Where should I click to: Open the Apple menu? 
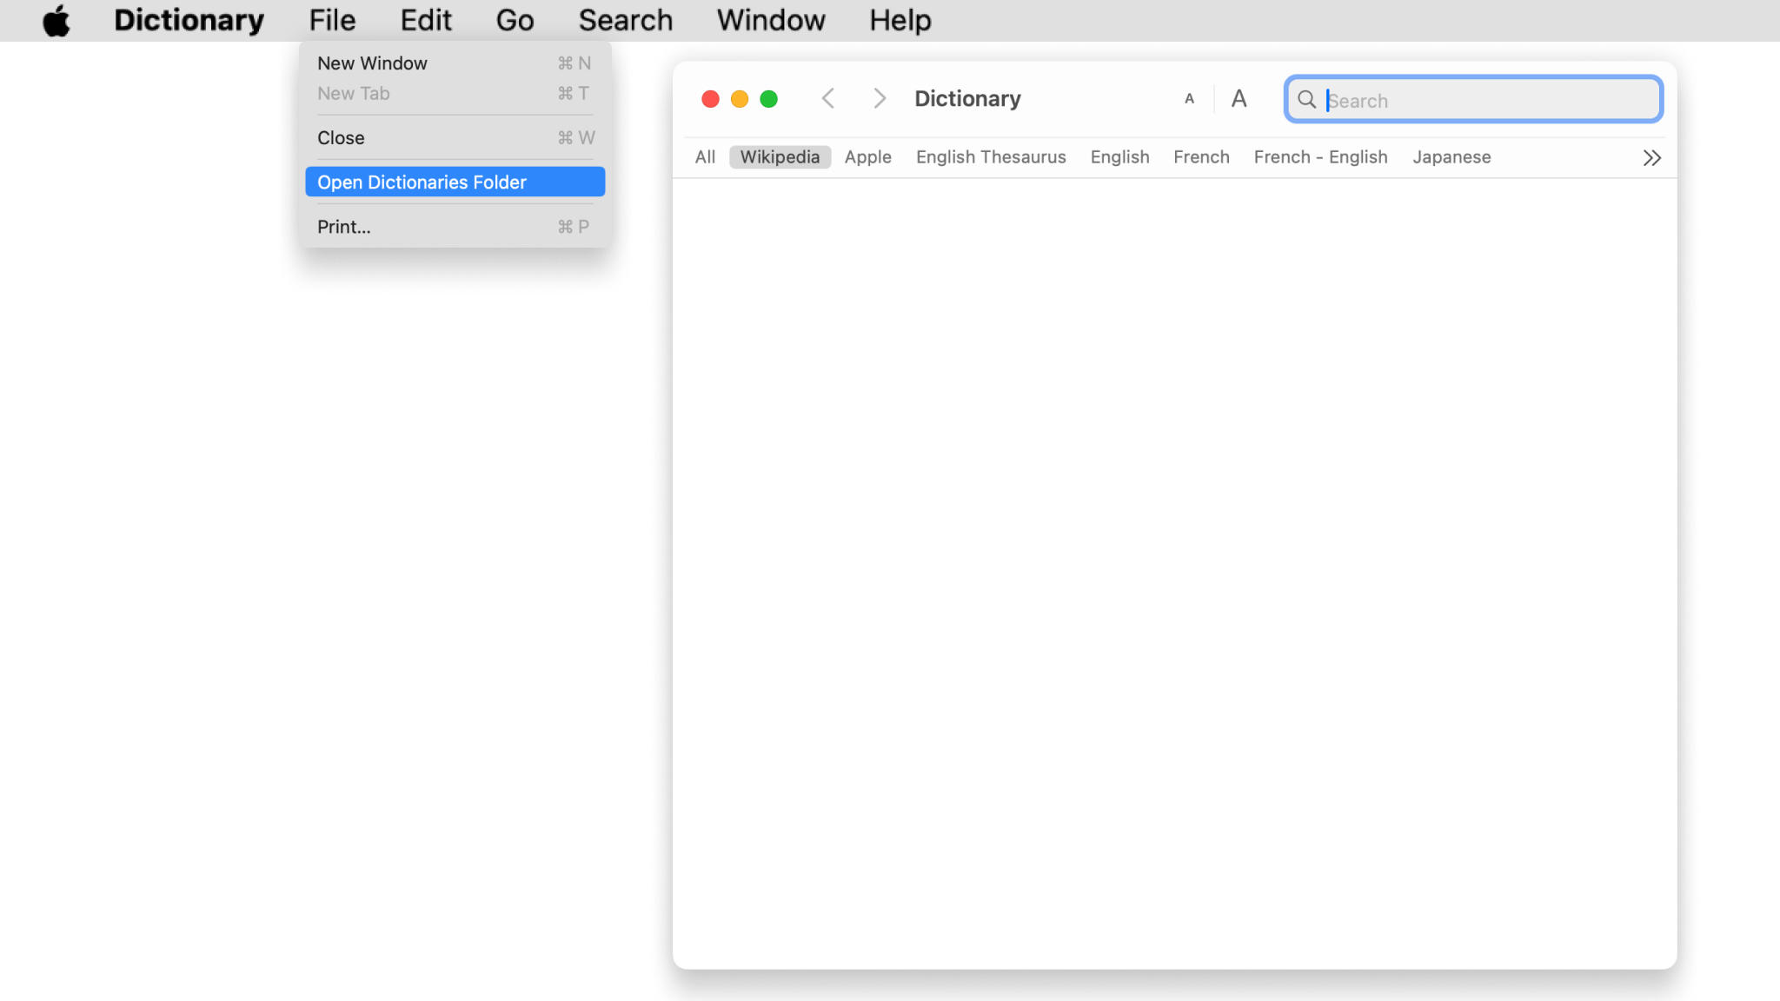[56, 20]
